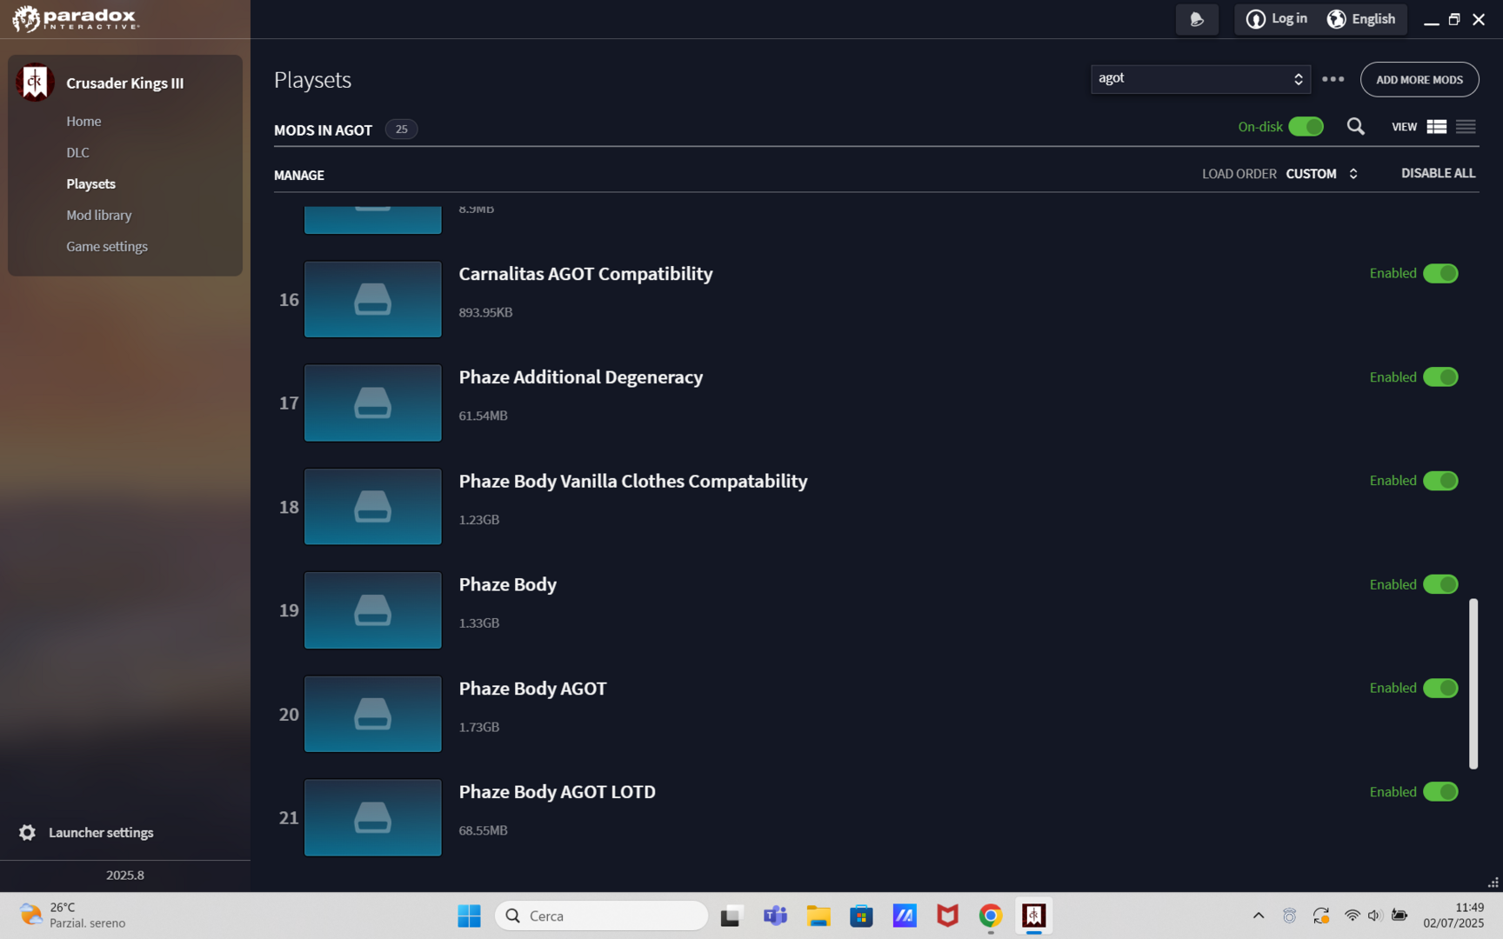Select the Phaze Body AGOT mod title
The image size is (1503, 939).
[532, 689]
